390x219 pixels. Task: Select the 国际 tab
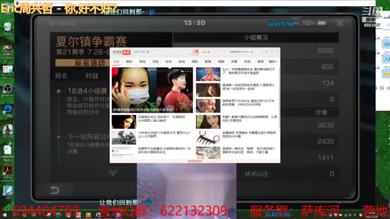(195, 62)
